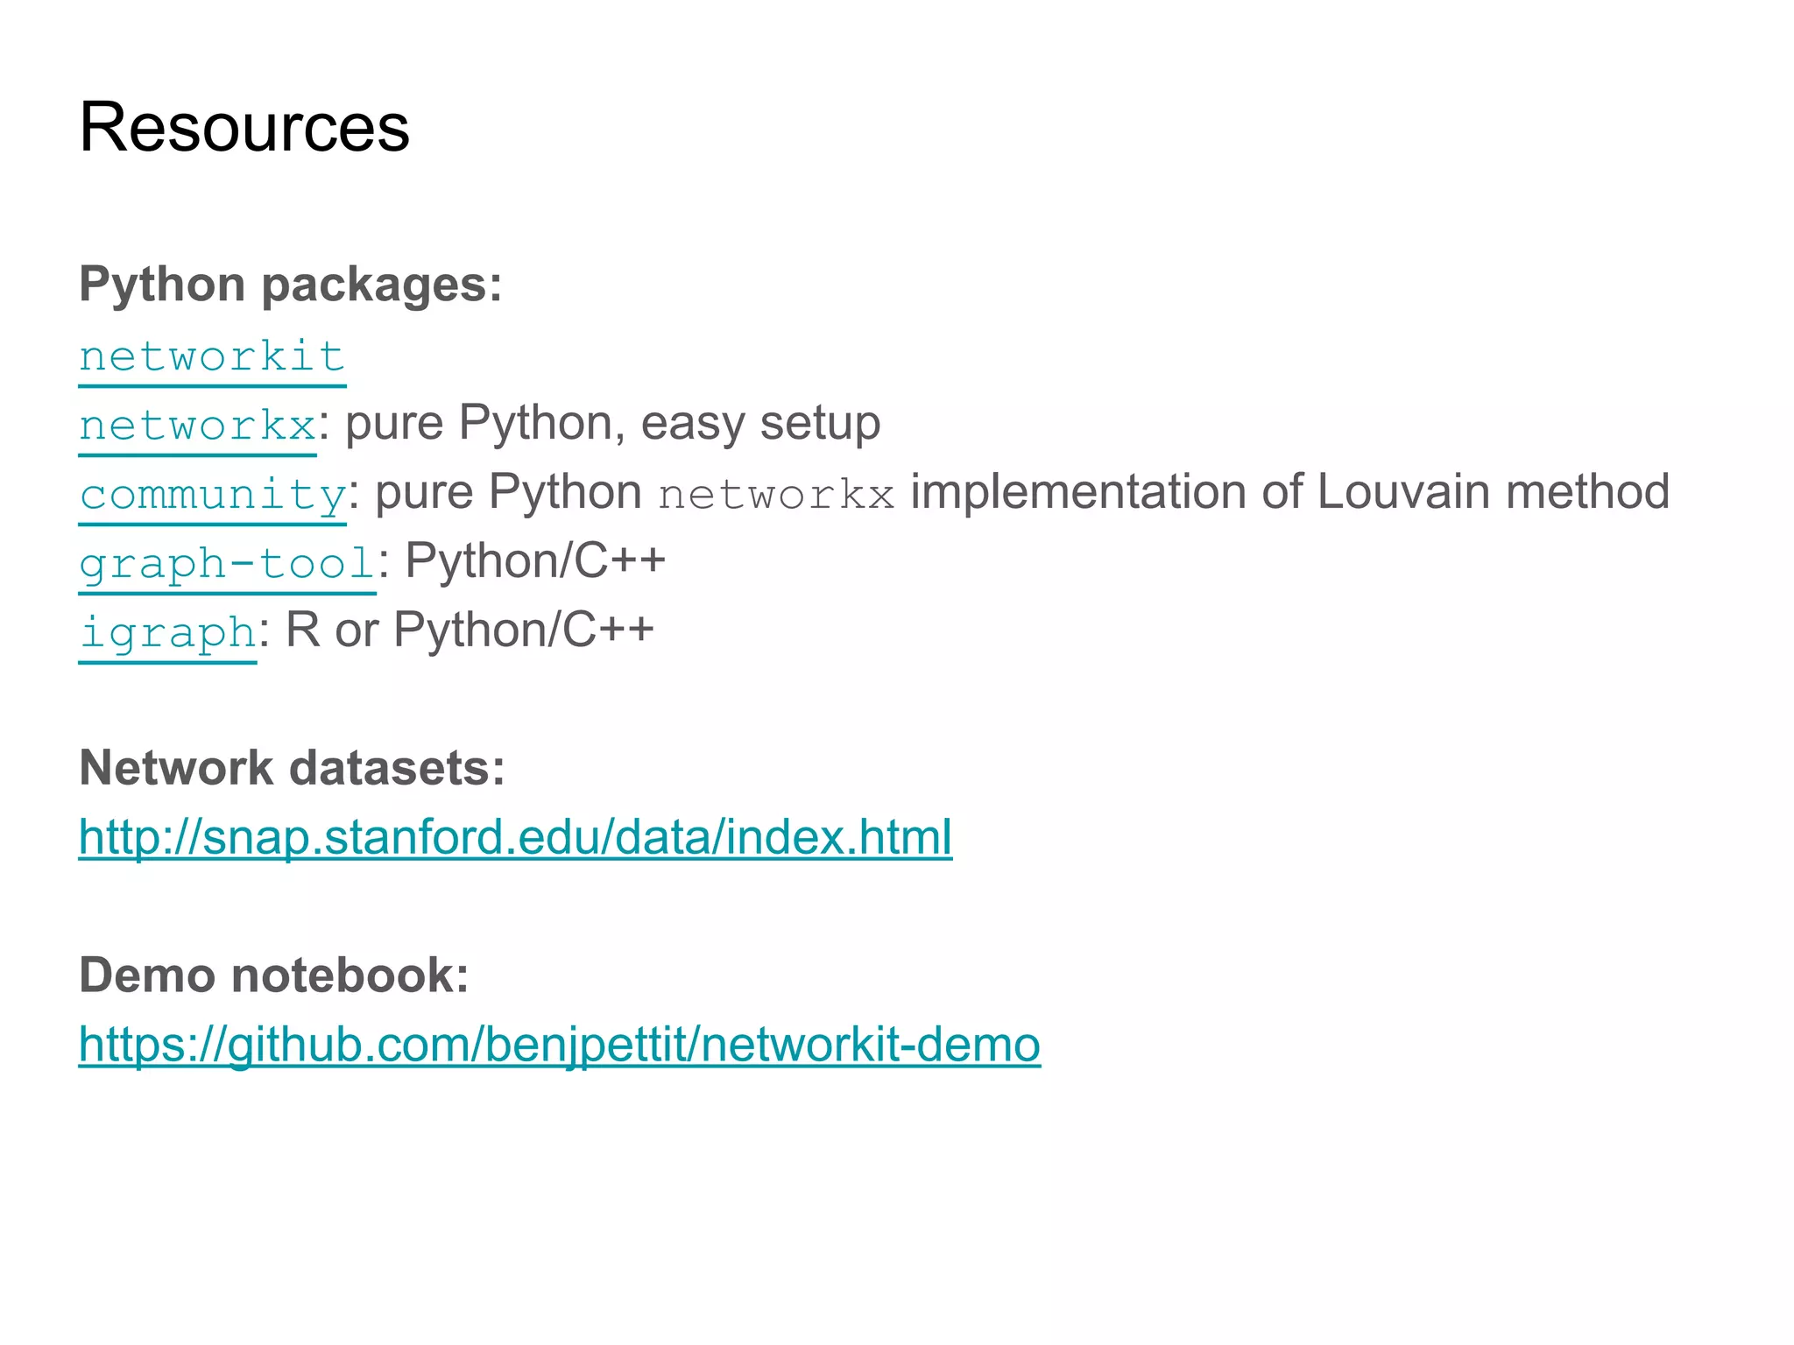This screenshot has height=1345, width=1794.
Task: Open the graph-tool package link
Action: click(227, 563)
